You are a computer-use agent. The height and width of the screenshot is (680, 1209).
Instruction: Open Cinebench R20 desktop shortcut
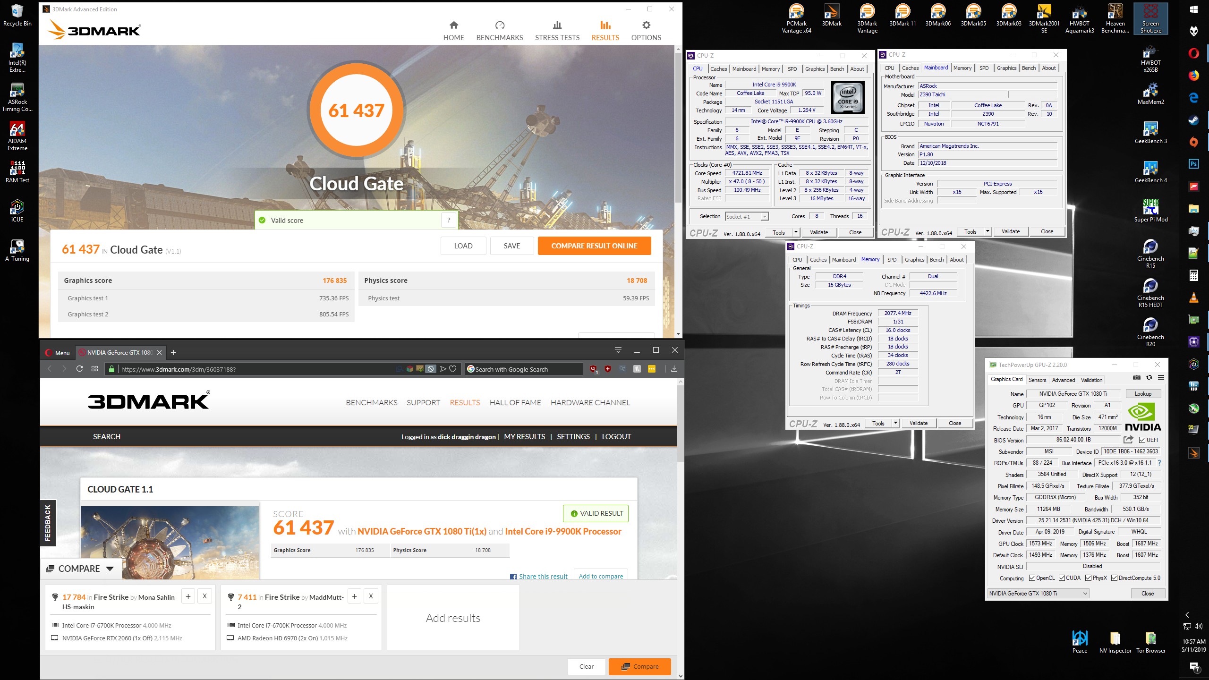pos(1150,332)
